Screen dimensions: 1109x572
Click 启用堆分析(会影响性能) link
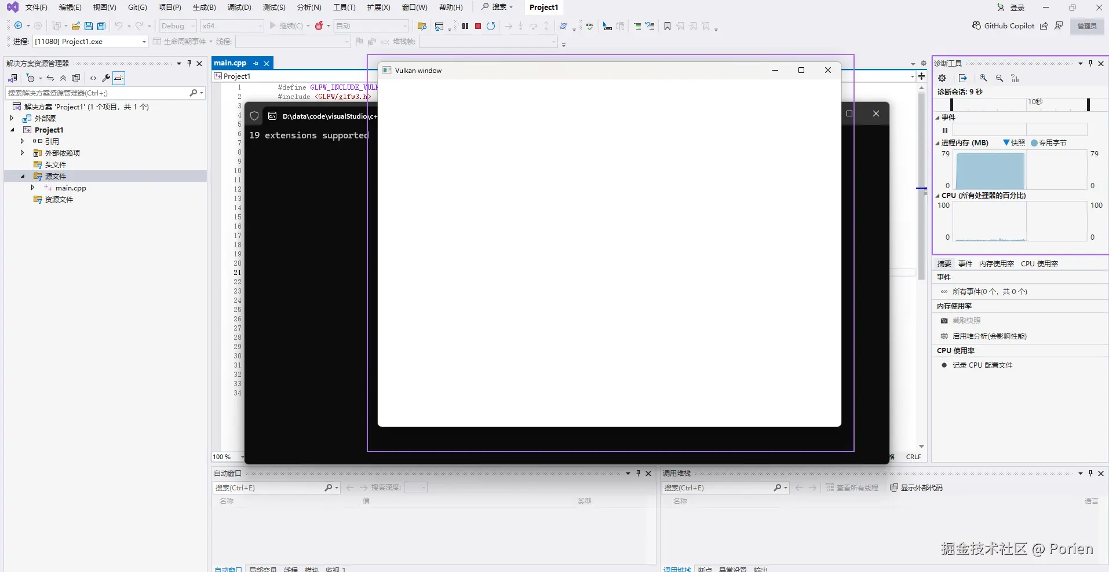point(990,336)
